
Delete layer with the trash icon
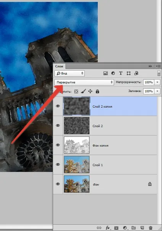pyautogui.click(x=151, y=228)
